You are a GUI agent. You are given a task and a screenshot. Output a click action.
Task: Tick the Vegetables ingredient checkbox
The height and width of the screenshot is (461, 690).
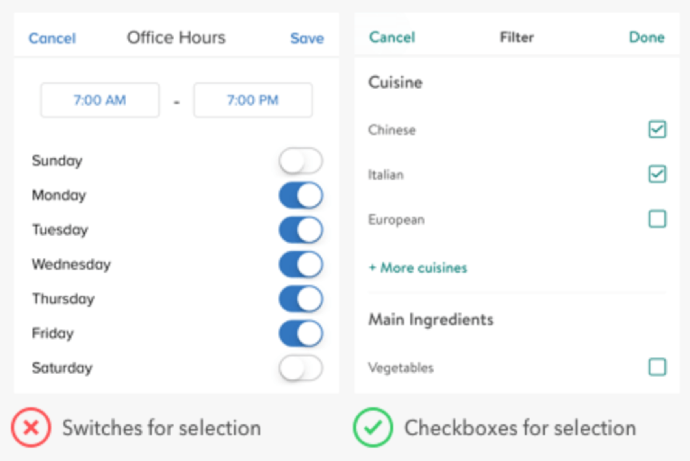pos(657,367)
